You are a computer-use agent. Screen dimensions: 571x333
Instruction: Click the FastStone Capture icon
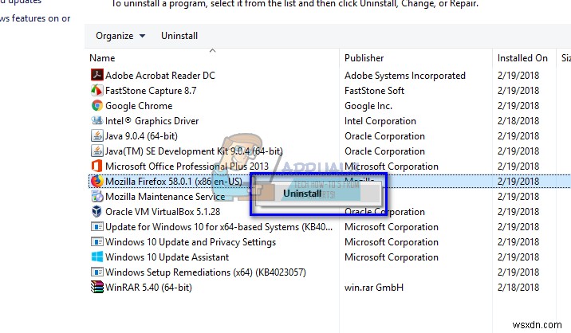(x=96, y=90)
